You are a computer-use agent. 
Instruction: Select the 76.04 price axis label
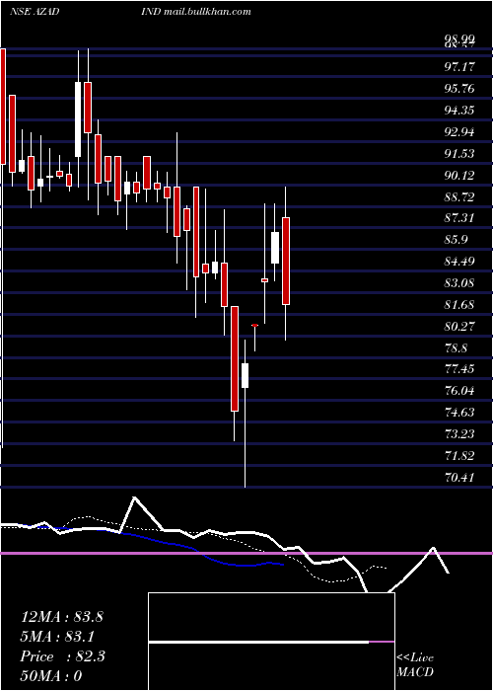[x=459, y=391]
